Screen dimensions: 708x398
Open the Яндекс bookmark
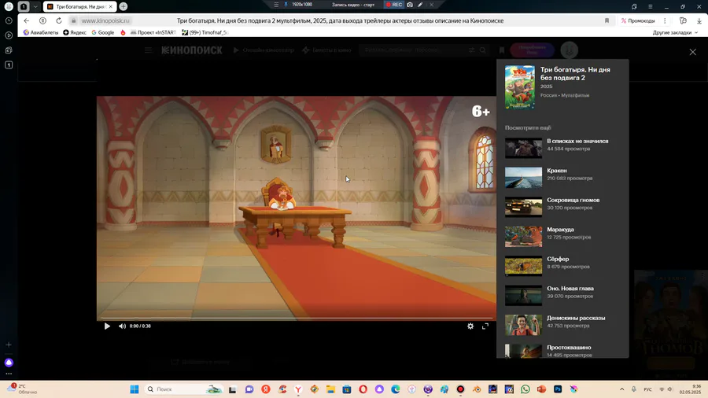click(x=75, y=32)
